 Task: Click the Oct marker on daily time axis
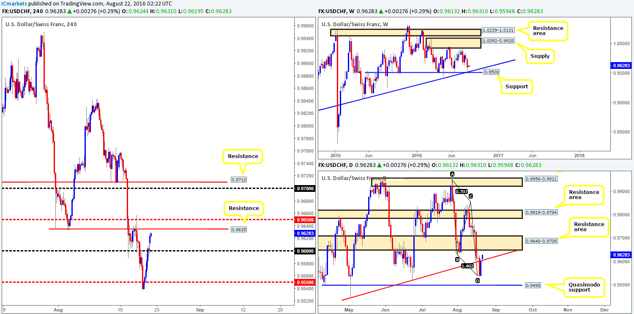[533, 309]
